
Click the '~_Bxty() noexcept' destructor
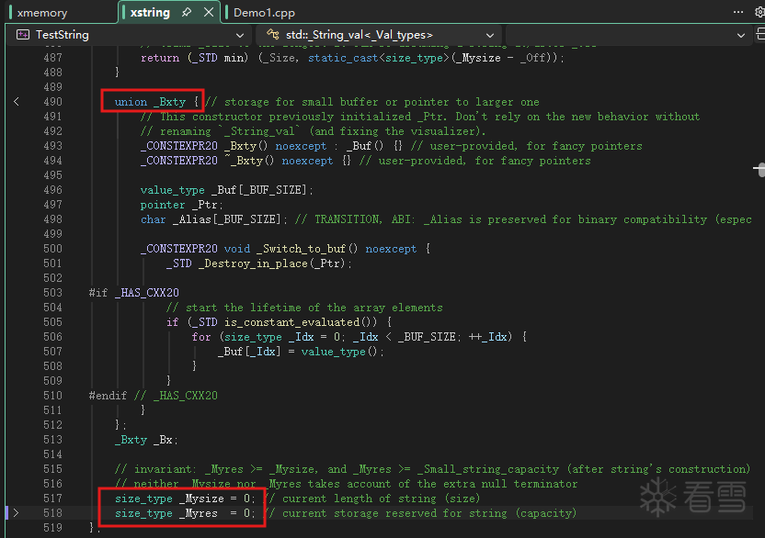[279, 161]
